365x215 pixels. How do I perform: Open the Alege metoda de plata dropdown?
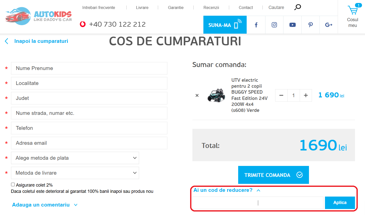pyautogui.click(x=75, y=158)
